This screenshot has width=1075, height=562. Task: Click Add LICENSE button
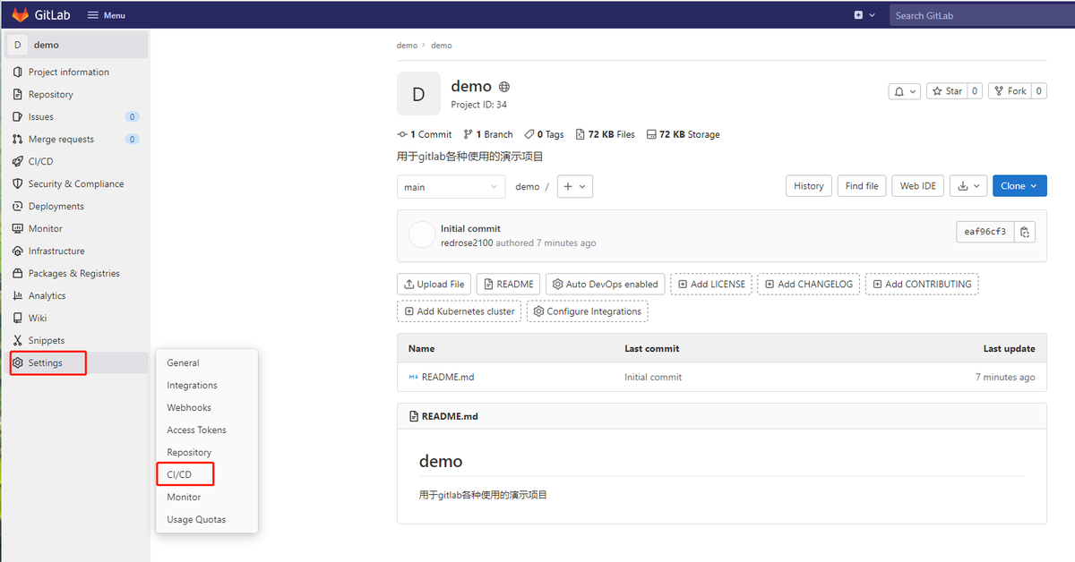[712, 284]
